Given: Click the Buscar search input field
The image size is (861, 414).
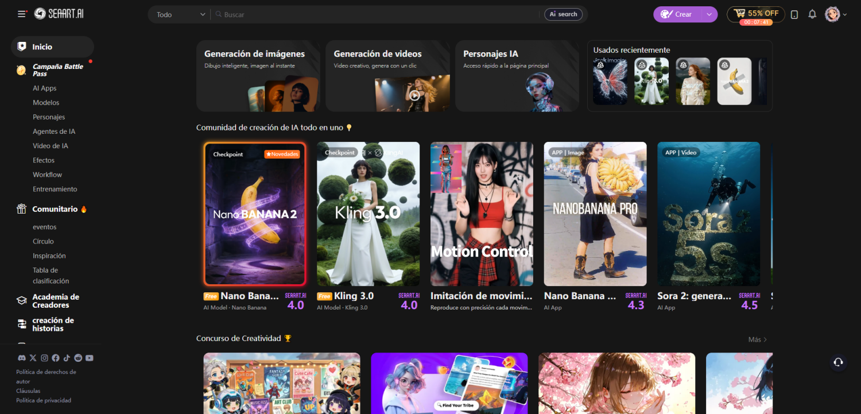Looking at the screenshot, I should [x=379, y=14].
